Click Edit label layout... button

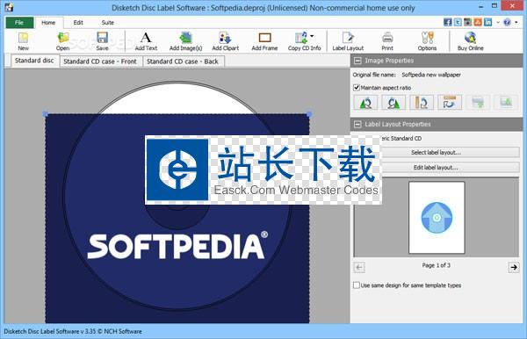[x=436, y=168]
